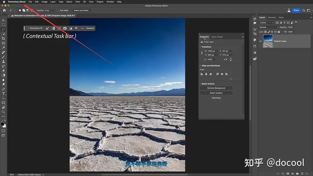Open the Filter menu
This screenshot has height=176, width=313.
coord(78,2)
